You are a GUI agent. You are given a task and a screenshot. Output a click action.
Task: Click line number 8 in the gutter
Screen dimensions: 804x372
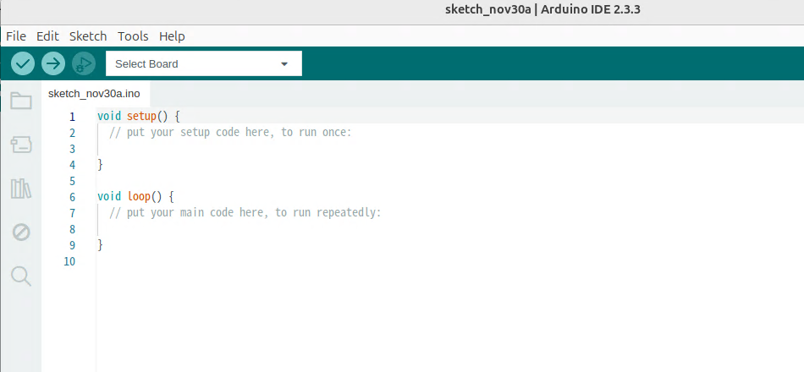72,229
